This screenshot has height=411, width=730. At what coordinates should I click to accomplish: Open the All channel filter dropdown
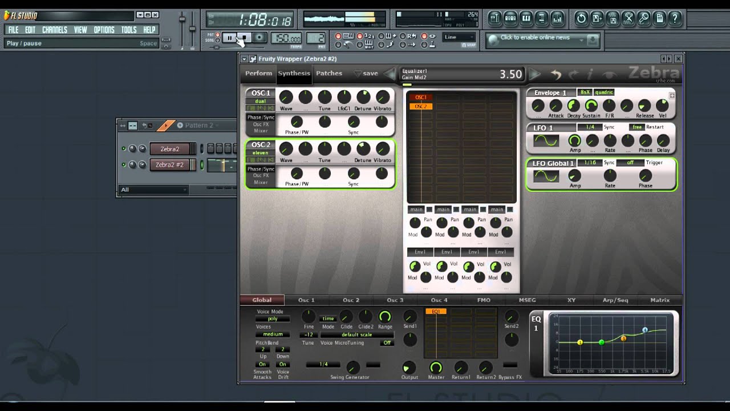point(153,190)
